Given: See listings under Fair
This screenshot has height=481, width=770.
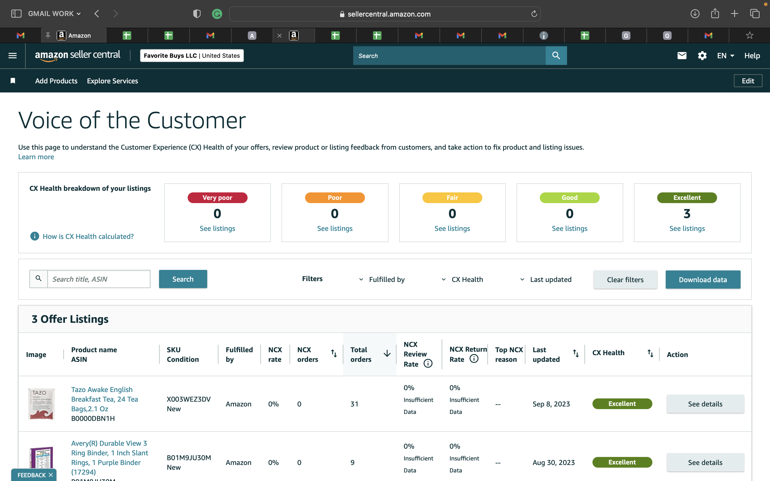Looking at the screenshot, I should coord(452,228).
